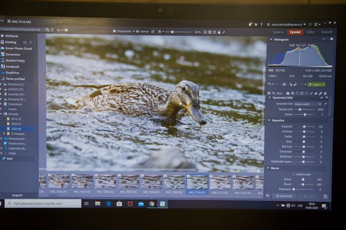Click the Kontrast slider handle

[x=304, y=132]
